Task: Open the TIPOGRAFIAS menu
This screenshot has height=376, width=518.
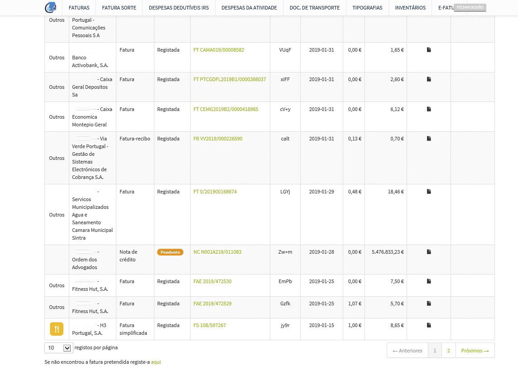Action: [x=367, y=8]
